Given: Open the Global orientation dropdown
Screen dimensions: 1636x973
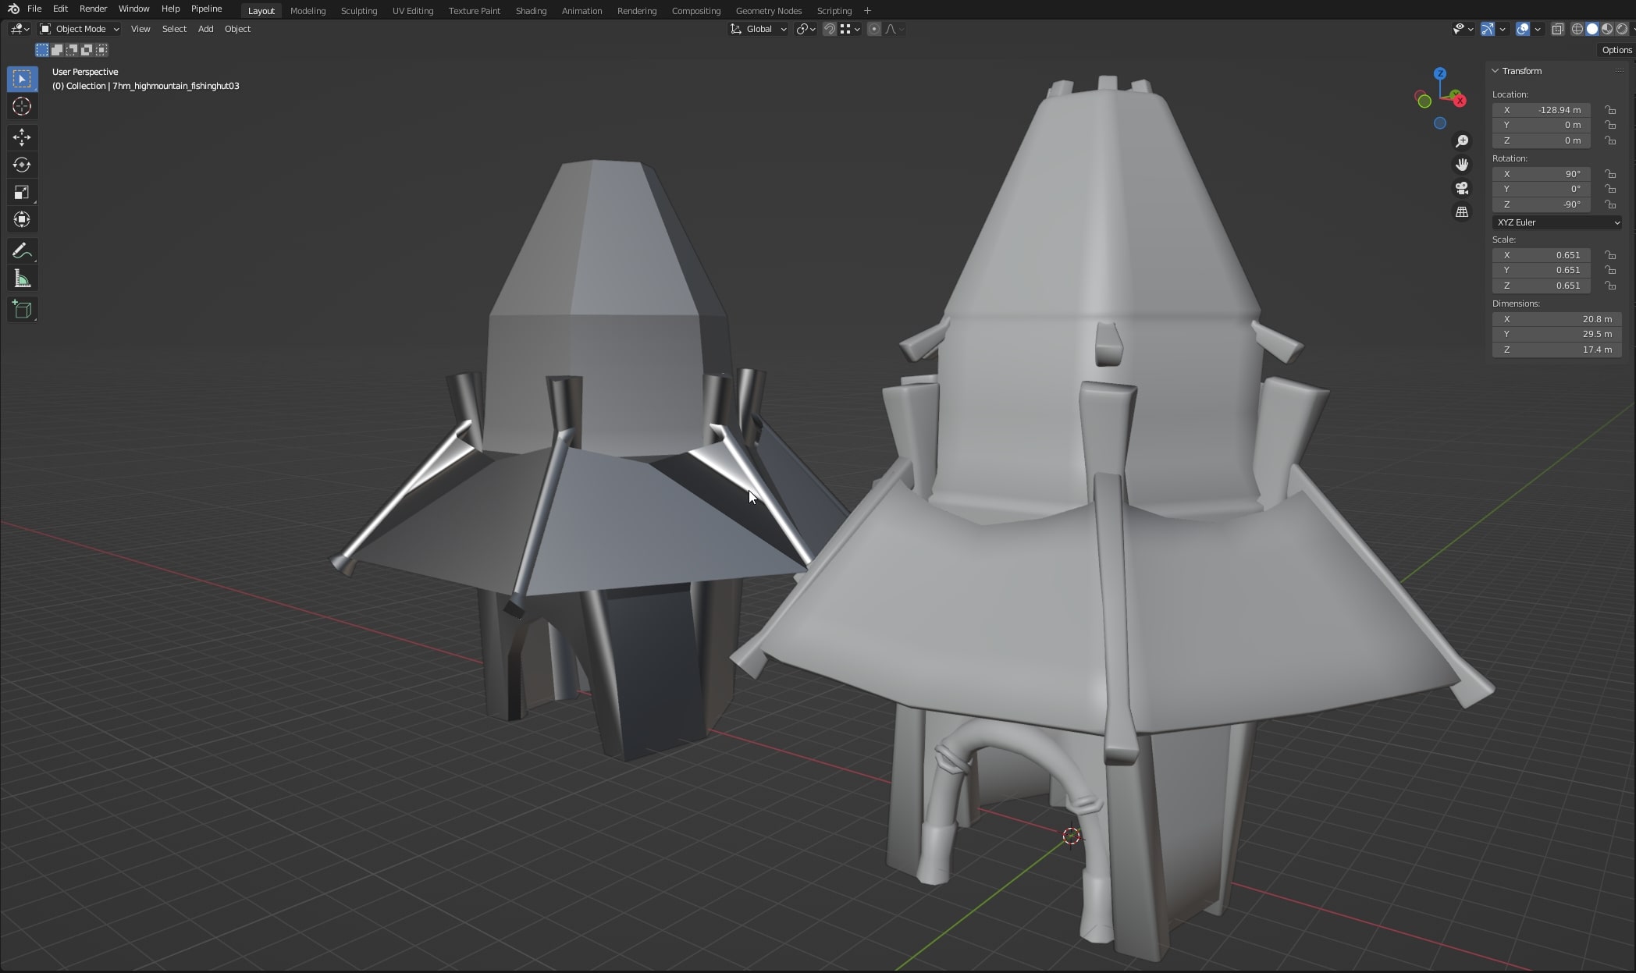Looking at the screenshot, I should (759, 29).
